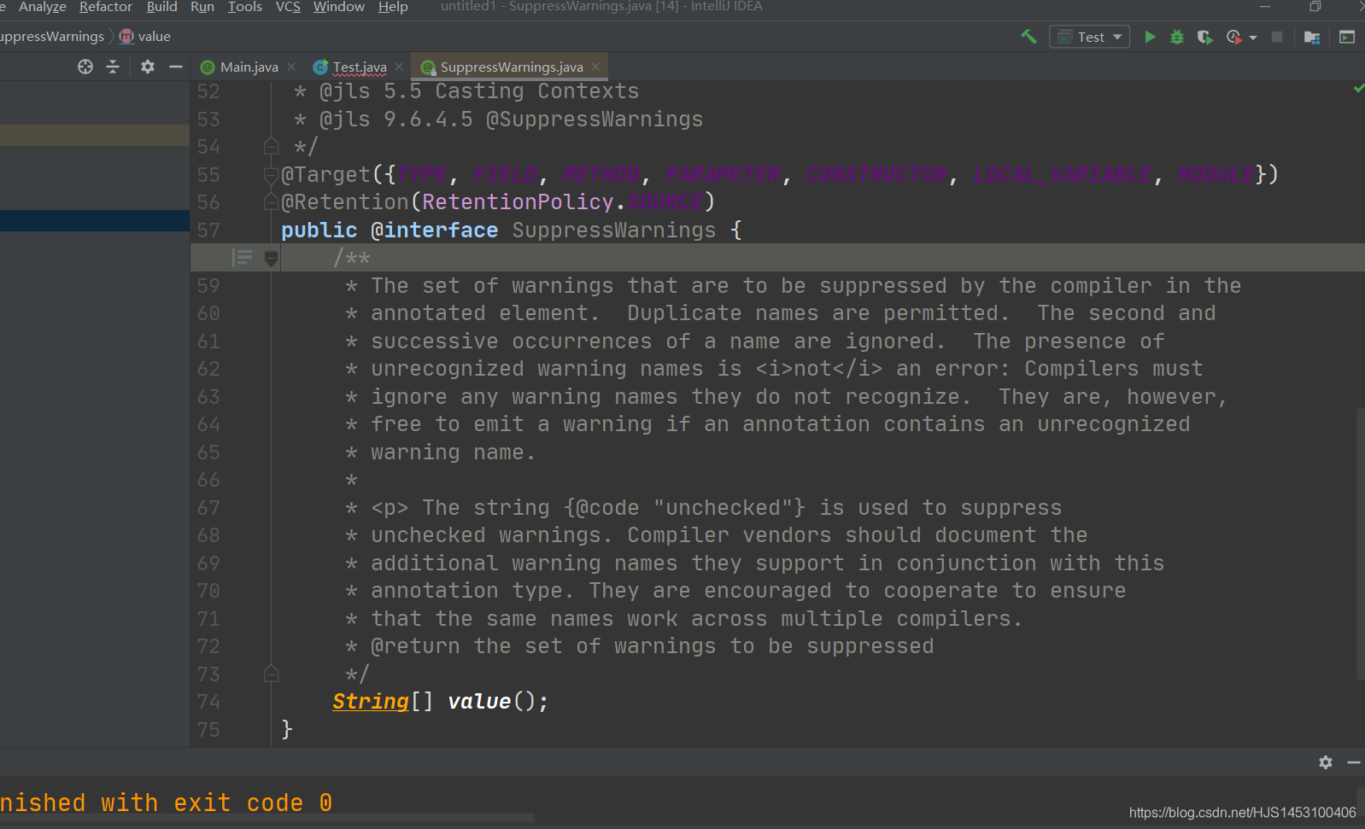Open the Tools menu

pyautogui.click(x=245, y=7)
